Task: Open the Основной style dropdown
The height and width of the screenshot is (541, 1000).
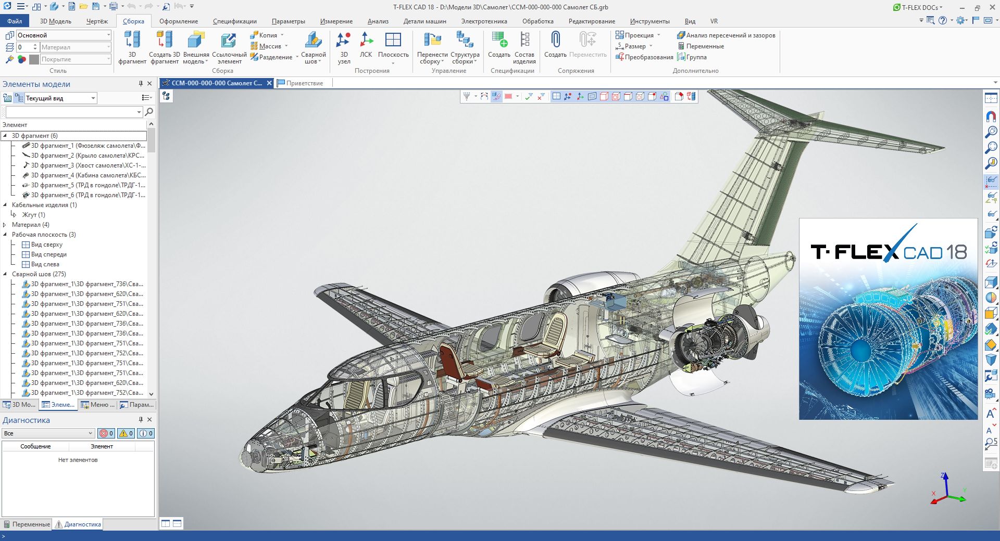Action: click(x=107, y=35)
